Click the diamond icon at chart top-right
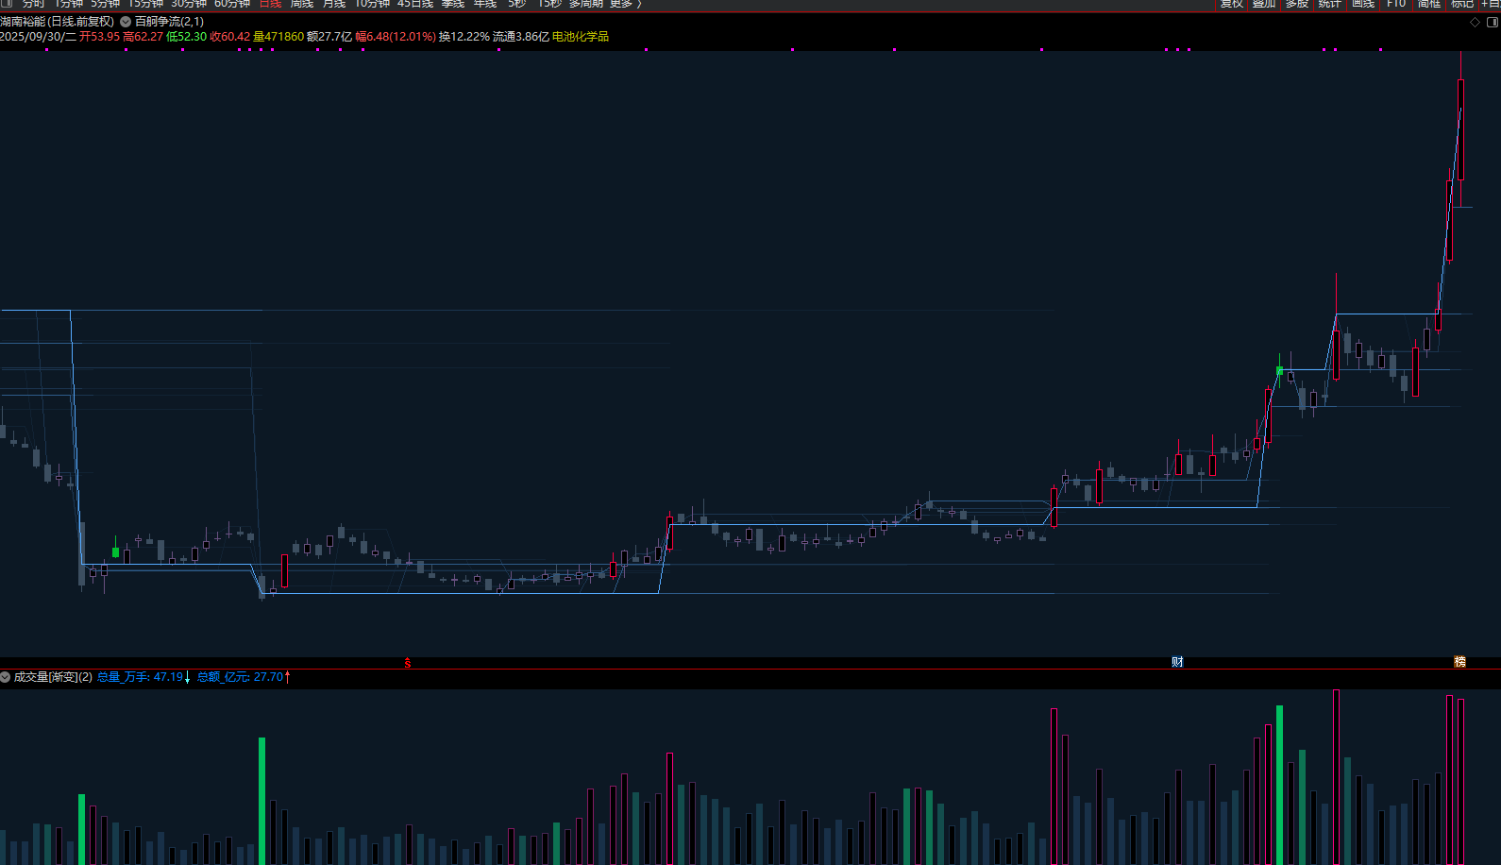This screenshot has height=865, width=1501. coord(1475,22)
